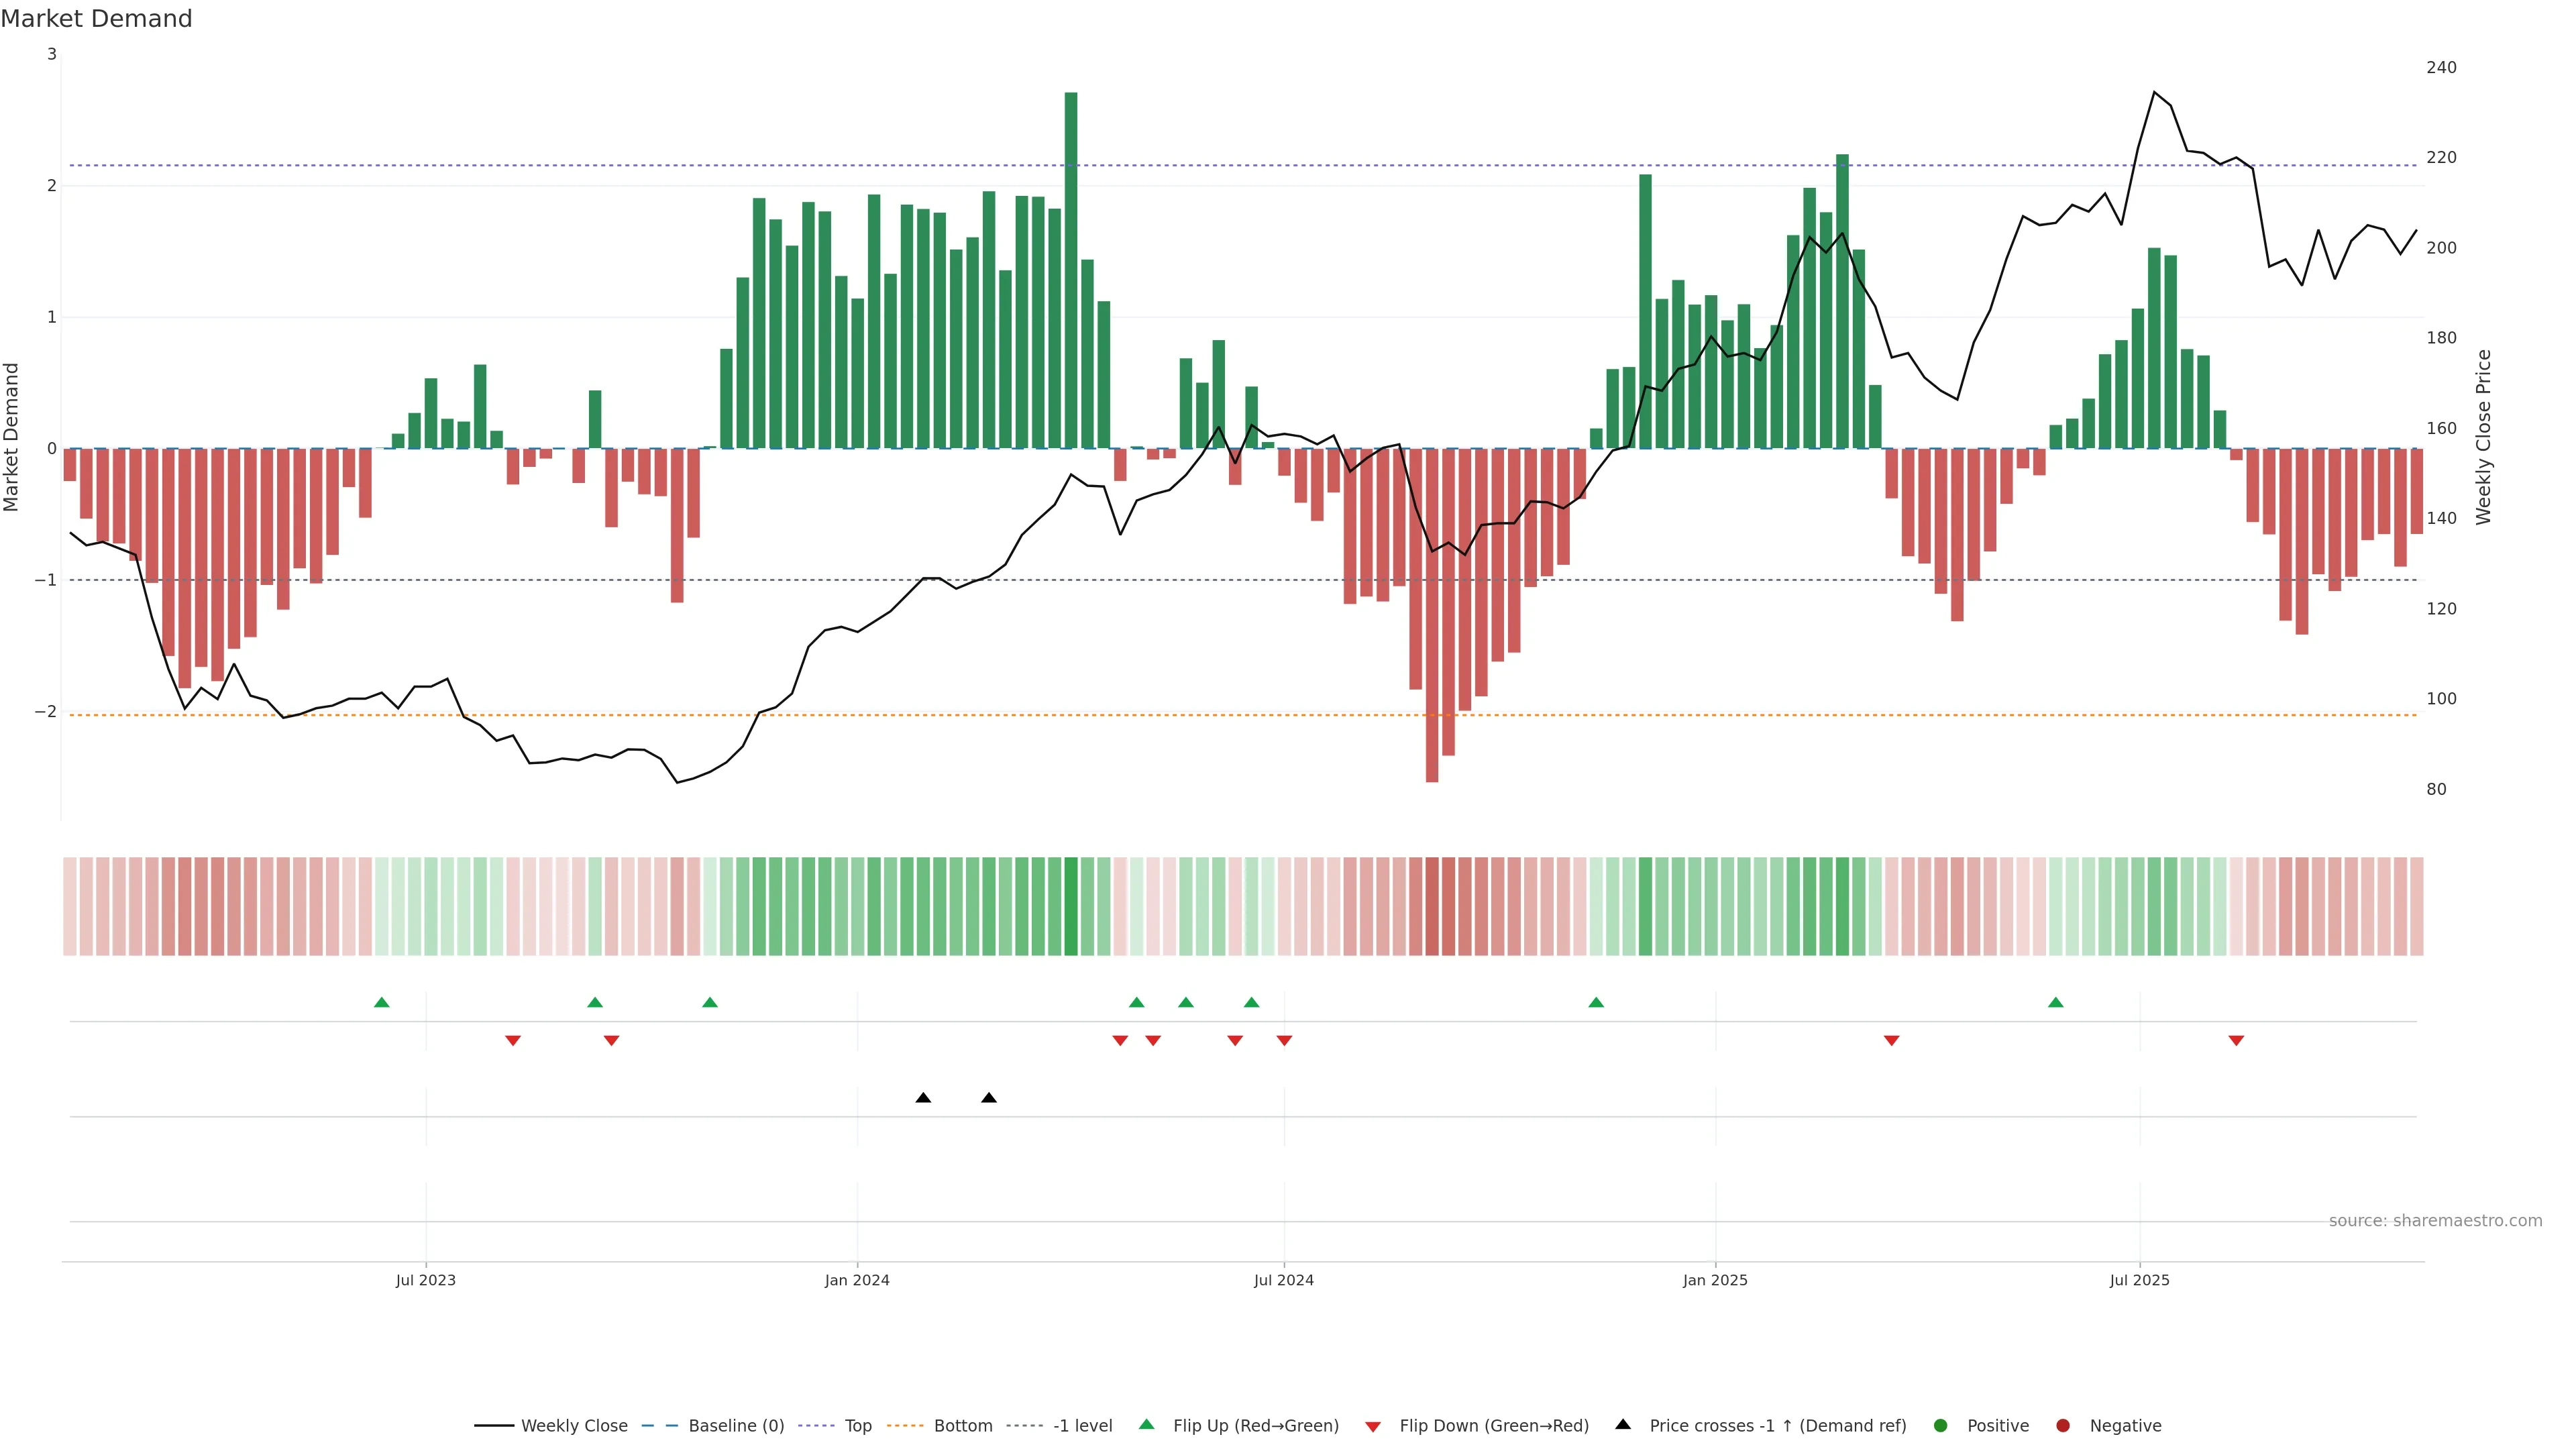Image resolution: width=2576 pixels, height=1449 pixels.
Task: Click the darkest green heatmap strip cell
Action: 1071,906
